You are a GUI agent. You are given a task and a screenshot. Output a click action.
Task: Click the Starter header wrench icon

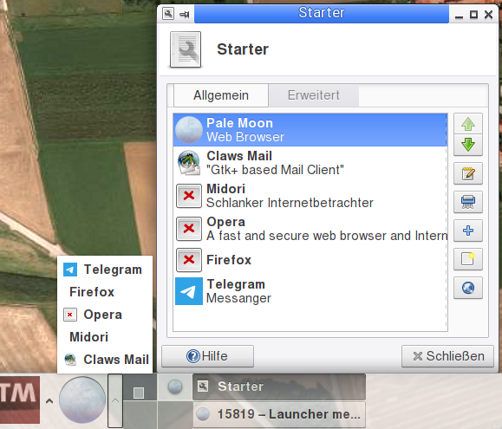tap(186, 49)
